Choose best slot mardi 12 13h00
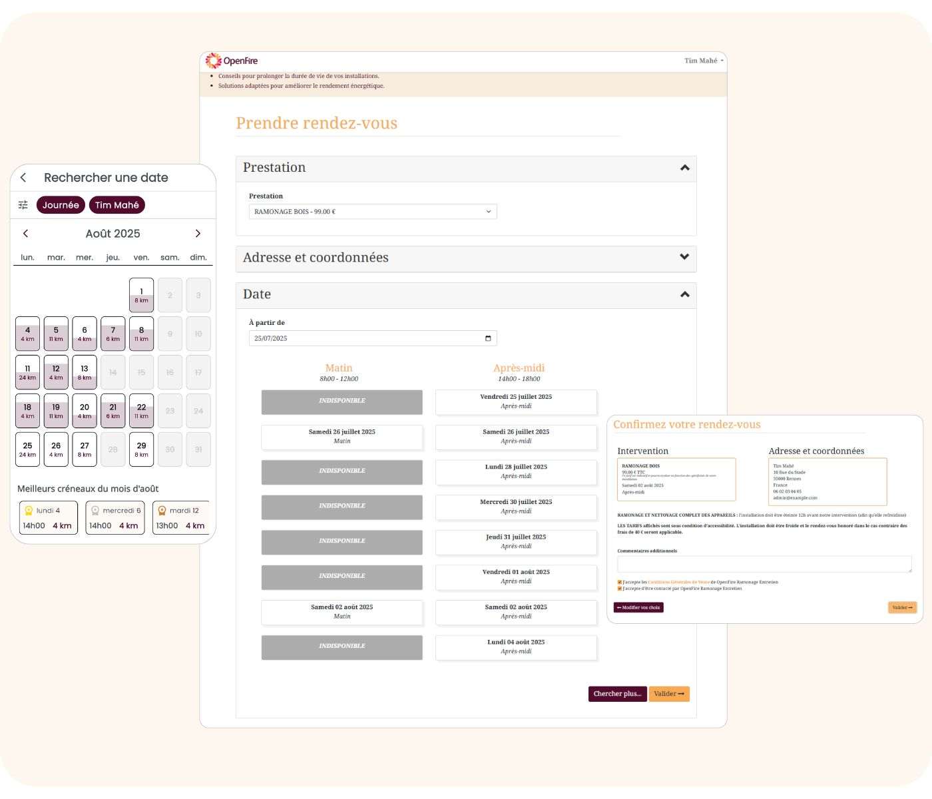Screen dimensions: 932x799 tap(181, 518)
